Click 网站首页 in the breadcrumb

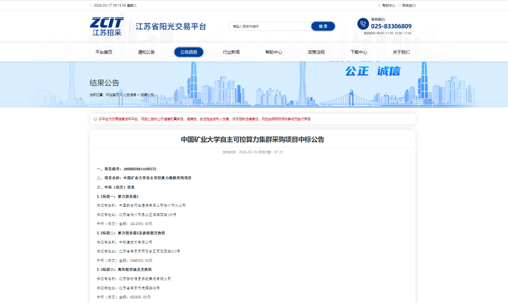pos(112,95)
